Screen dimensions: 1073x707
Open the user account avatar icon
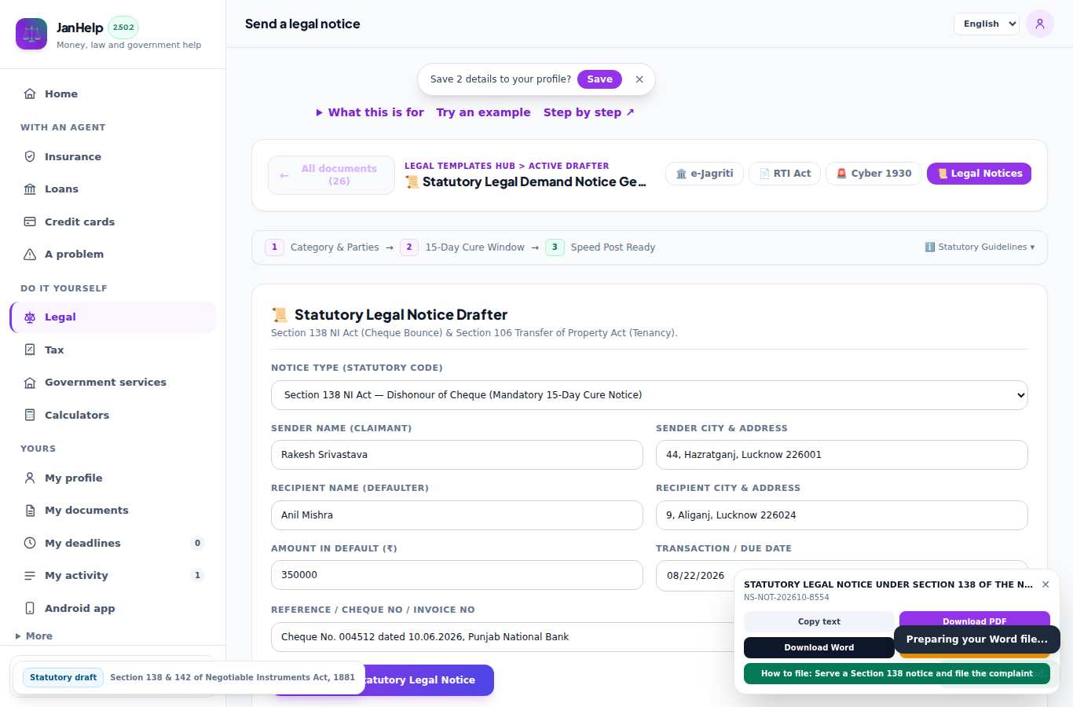coord(1040,24)
